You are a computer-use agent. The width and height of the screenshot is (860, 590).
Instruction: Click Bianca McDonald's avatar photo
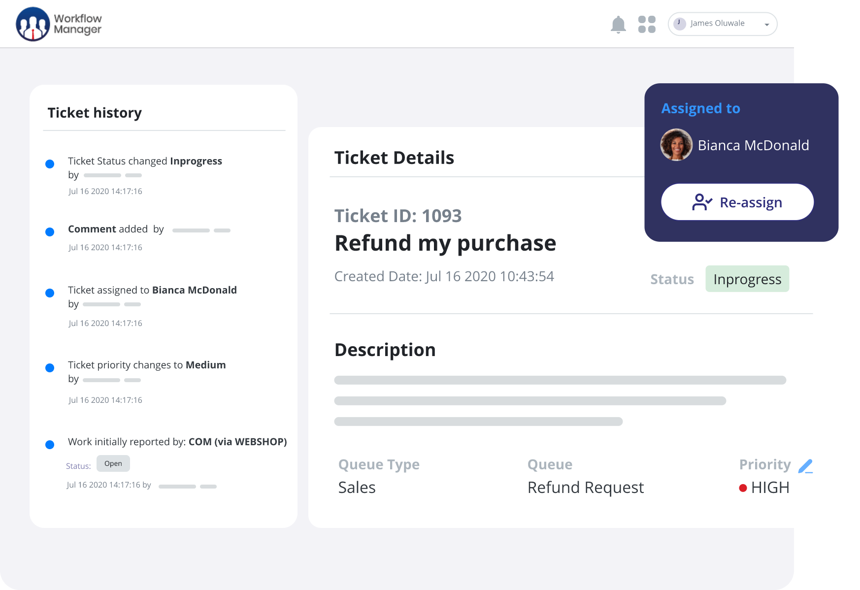pos(676,145)
